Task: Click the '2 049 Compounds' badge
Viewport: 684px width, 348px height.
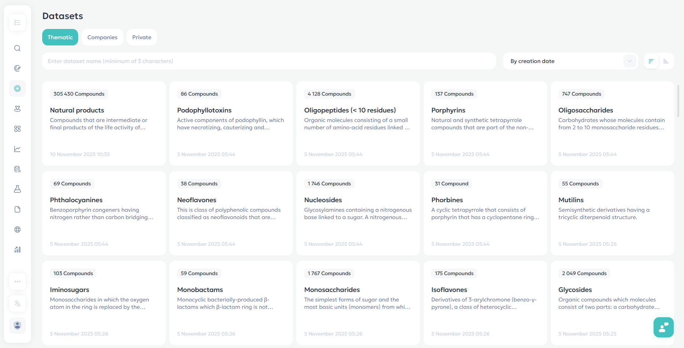Action: pyautogui.click(x=584, y=274)
